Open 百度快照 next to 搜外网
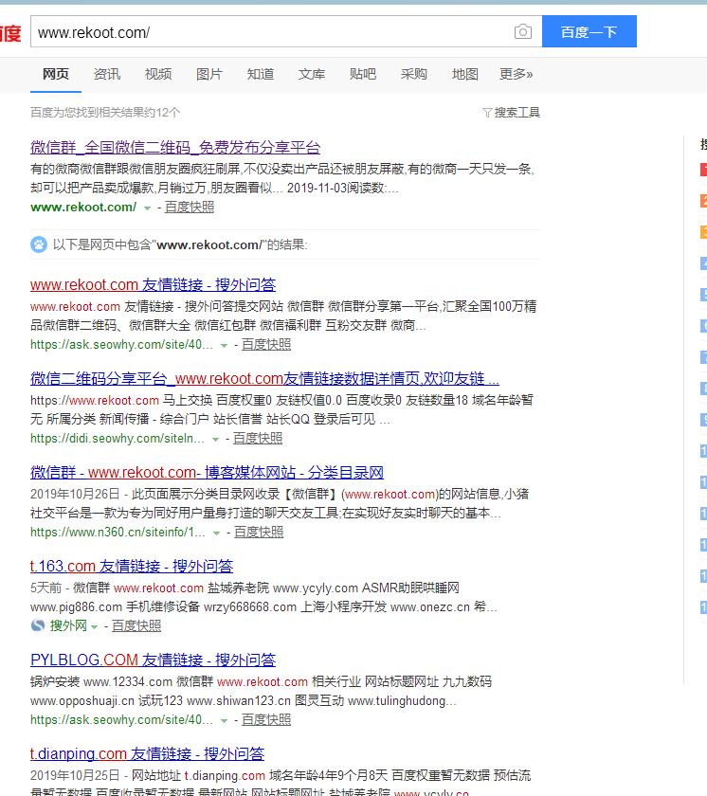Image resolution: width=707 pixels, height=796 pixels. pyautogui.click(x=136, y=626)
